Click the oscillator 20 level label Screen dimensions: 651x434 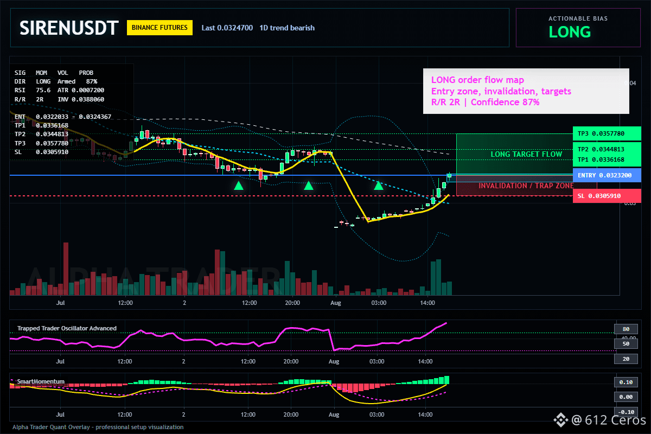pos(626,359)
